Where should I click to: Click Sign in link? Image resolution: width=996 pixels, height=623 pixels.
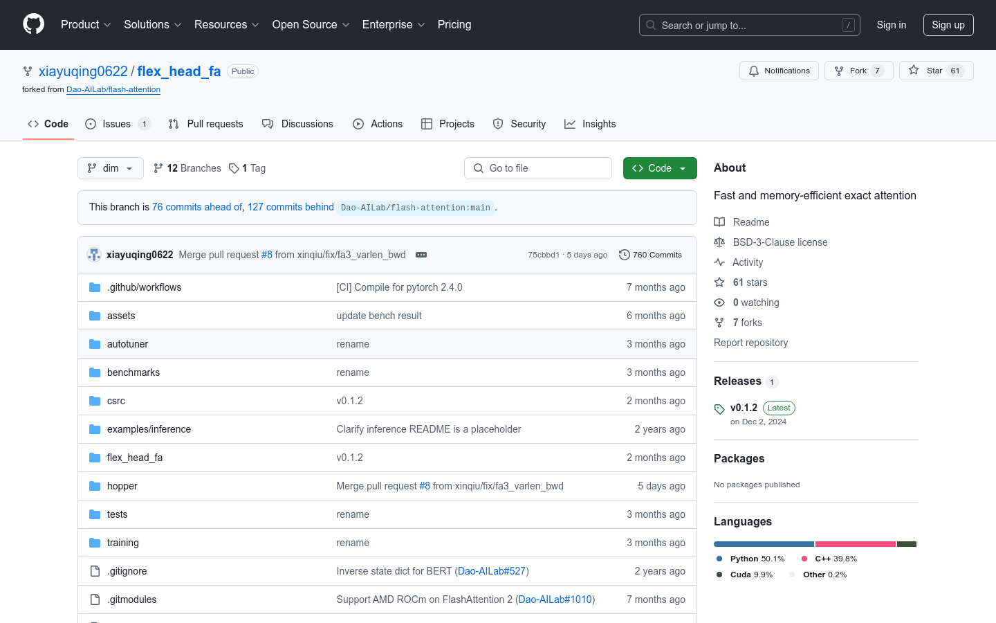tap(891, 25)
